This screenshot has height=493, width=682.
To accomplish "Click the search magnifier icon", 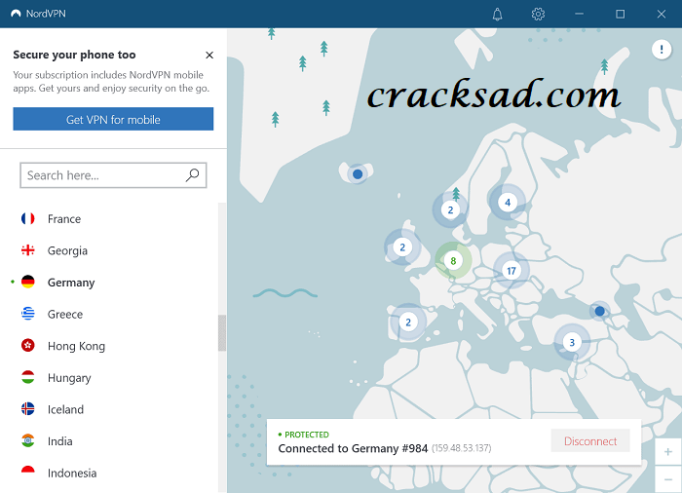I will coord(192,175).
